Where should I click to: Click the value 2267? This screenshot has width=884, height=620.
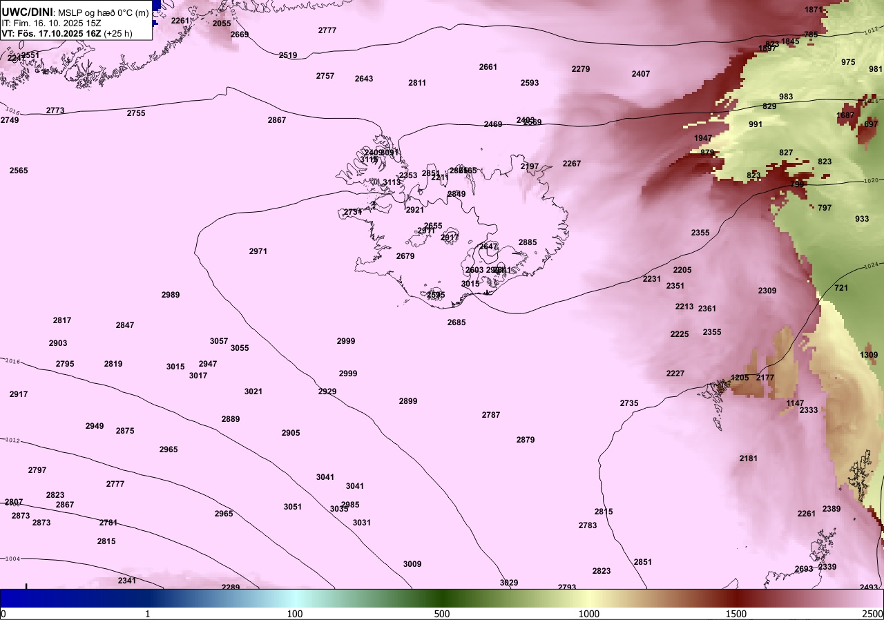point(572,164)
